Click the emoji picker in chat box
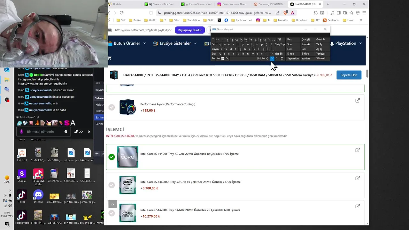 click(66, 132)
